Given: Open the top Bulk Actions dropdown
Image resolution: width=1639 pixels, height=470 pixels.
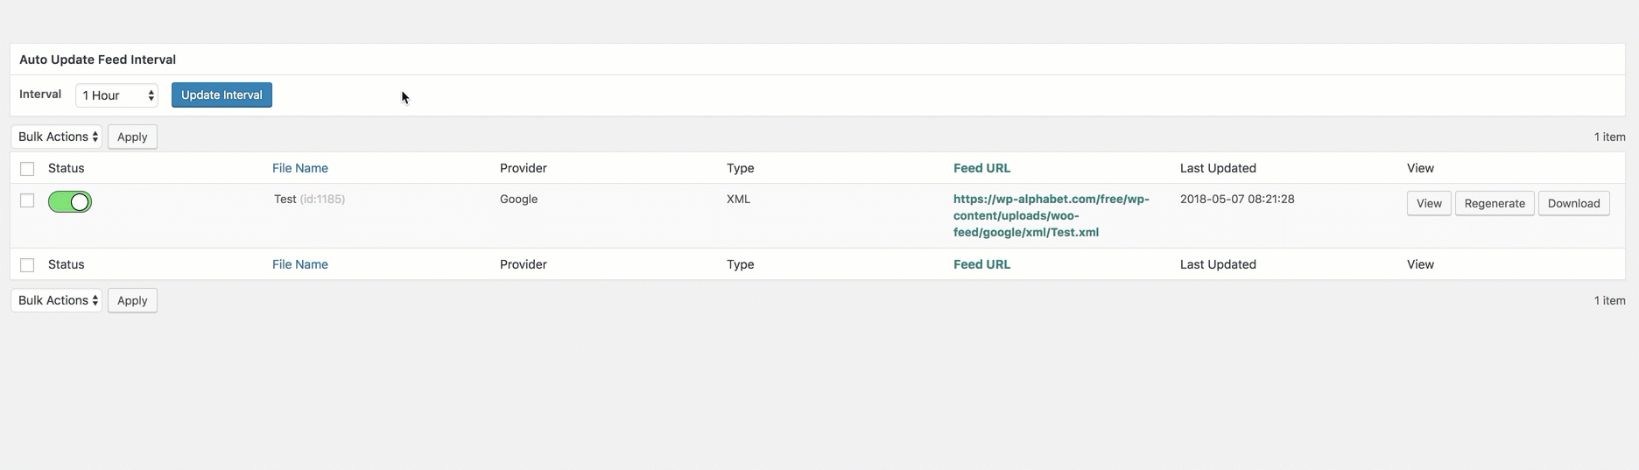Looking at the screenshot, I should click(x=57, y=137).
